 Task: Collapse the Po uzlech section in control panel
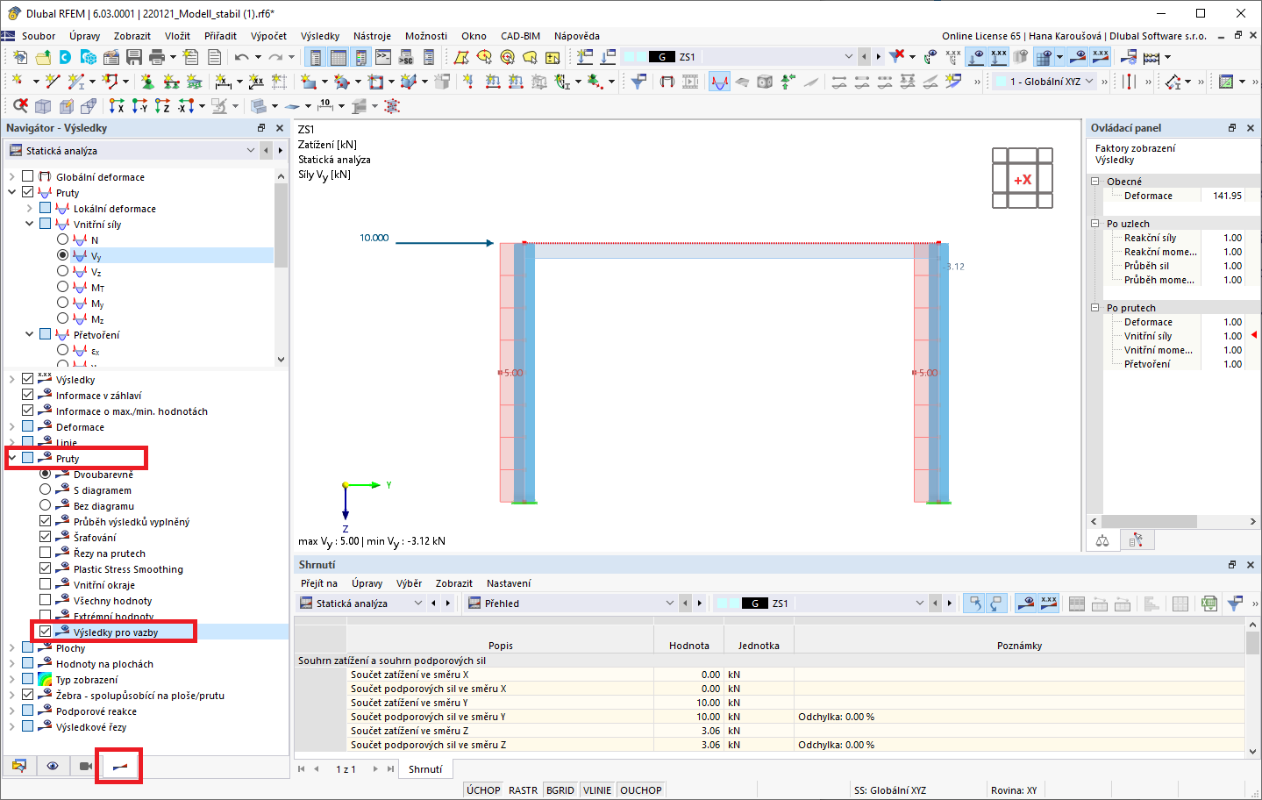tap(1094, 224)
